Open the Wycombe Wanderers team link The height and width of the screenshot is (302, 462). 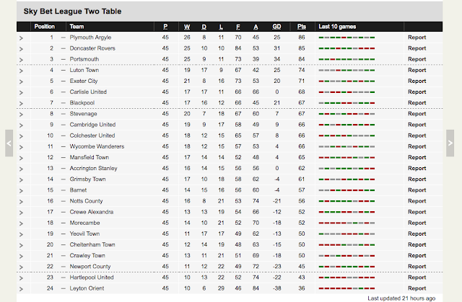point(97,146)
